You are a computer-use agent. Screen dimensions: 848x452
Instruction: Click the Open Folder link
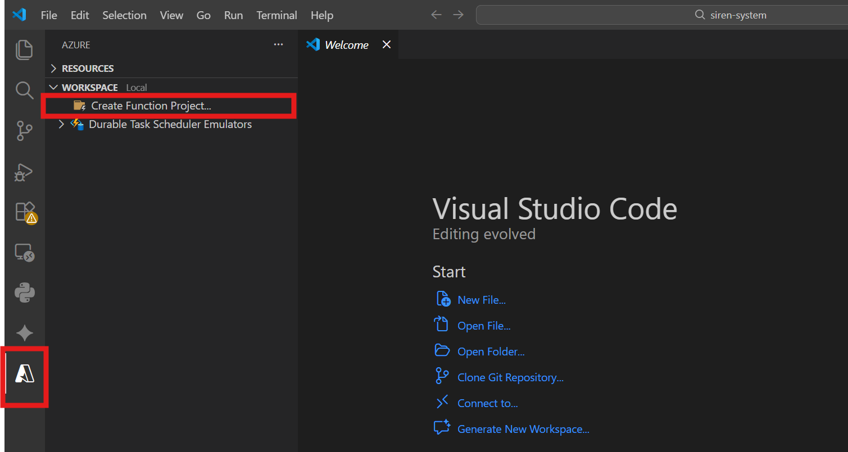[x=491, y=352]
